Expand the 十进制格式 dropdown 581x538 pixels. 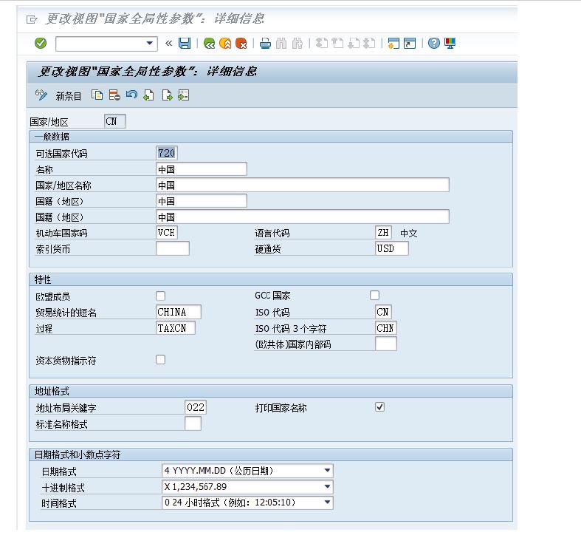coord(327,486)
